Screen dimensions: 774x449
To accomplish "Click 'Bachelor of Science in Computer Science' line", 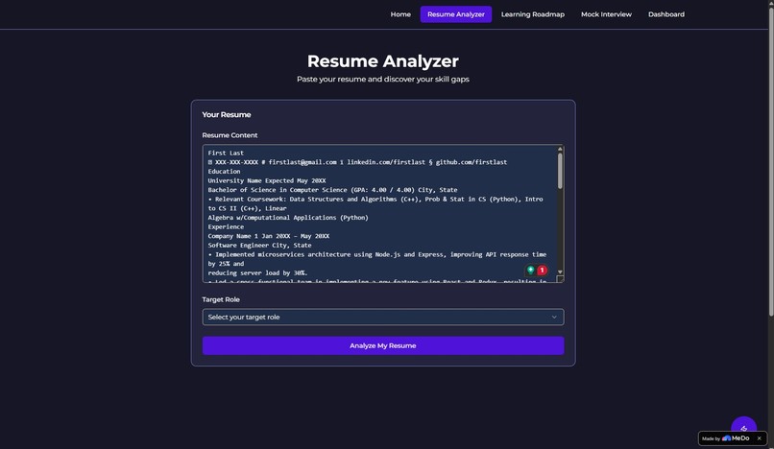I will tap(332, 190).
